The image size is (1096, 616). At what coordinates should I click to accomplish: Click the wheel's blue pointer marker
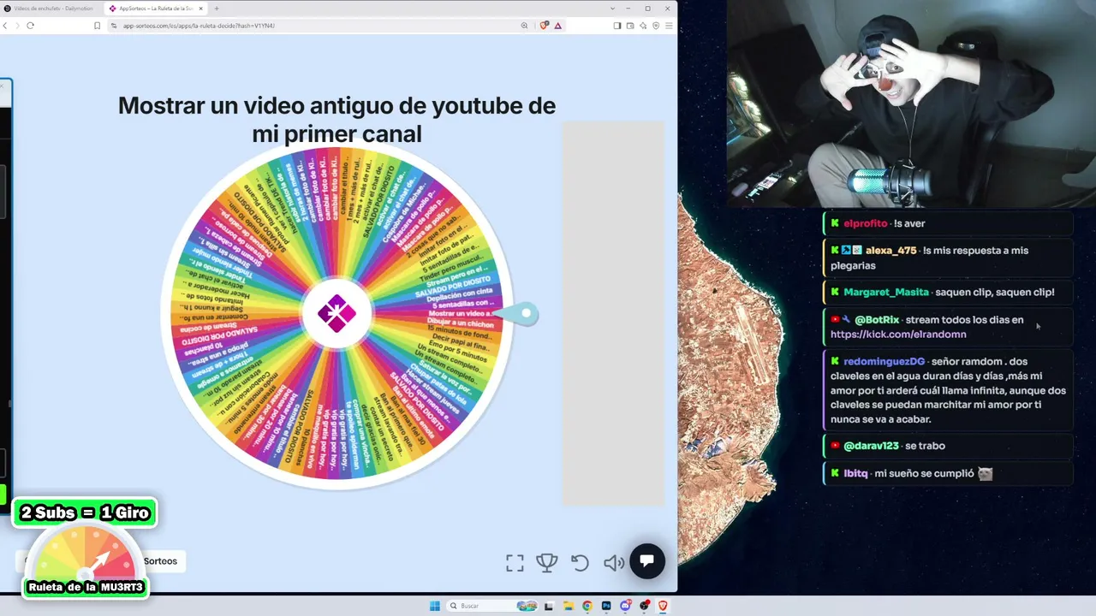(516, 314)
